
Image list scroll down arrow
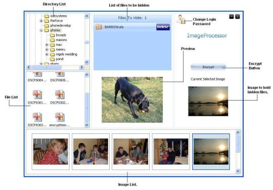click(x=238, y=171)
